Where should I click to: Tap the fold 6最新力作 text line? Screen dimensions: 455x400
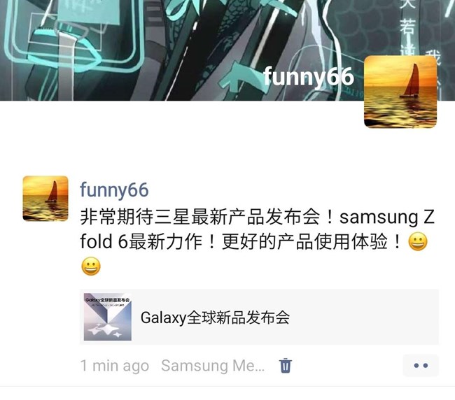pos(141,242)
